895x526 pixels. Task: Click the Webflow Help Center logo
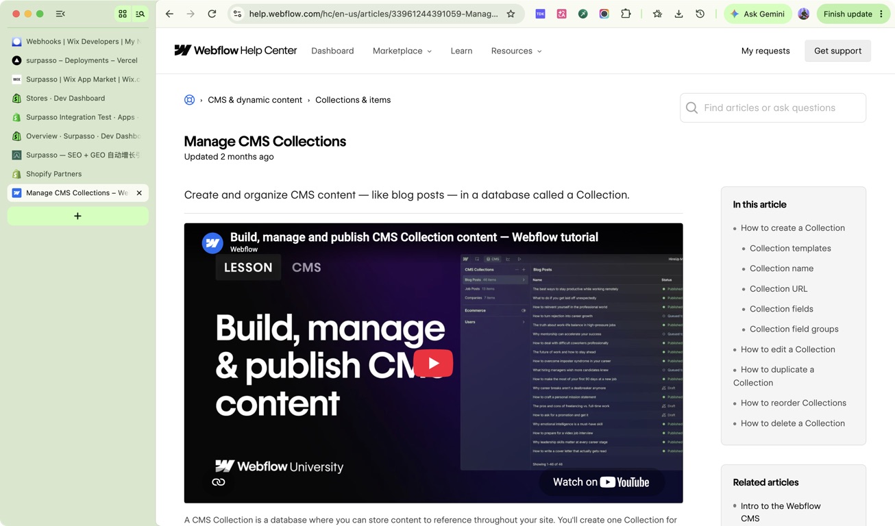pos(236,51)
